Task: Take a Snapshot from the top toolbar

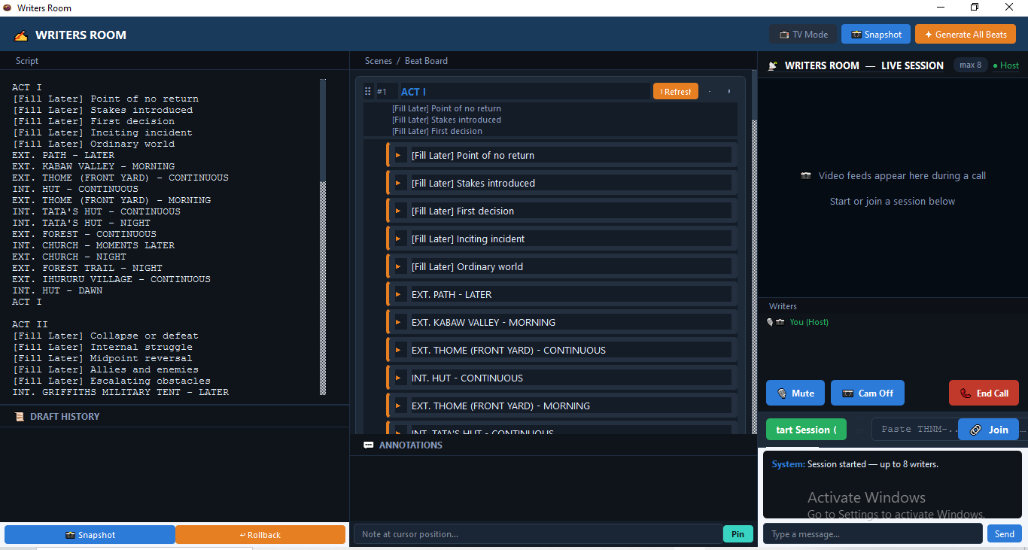Action: click(x=876, y=34)
